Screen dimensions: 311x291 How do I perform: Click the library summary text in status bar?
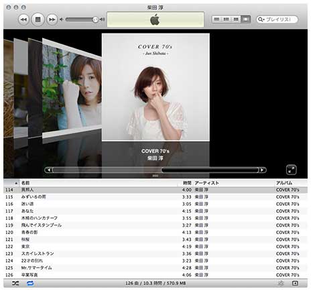pos(155,284)
